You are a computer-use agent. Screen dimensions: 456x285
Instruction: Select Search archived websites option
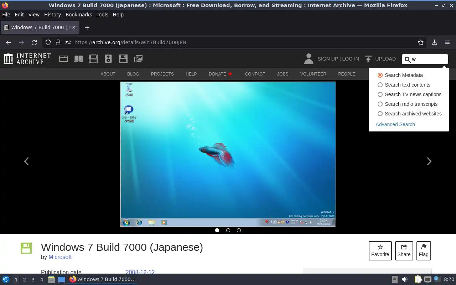coord(410,114)
